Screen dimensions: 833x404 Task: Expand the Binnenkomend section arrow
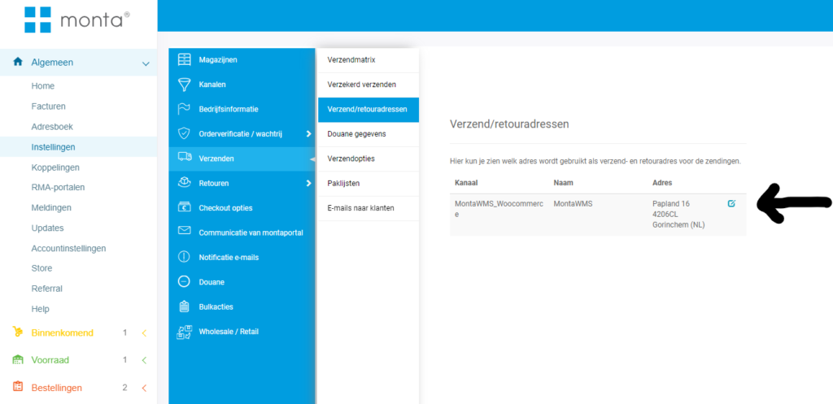(x=143, y=333)
